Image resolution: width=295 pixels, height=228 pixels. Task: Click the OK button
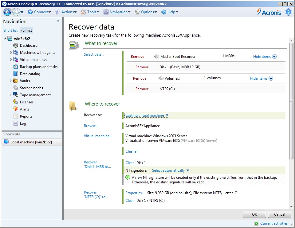coord(254,214)
